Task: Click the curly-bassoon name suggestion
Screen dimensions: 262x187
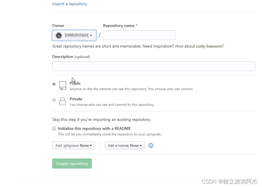Action: pos(209,46)
